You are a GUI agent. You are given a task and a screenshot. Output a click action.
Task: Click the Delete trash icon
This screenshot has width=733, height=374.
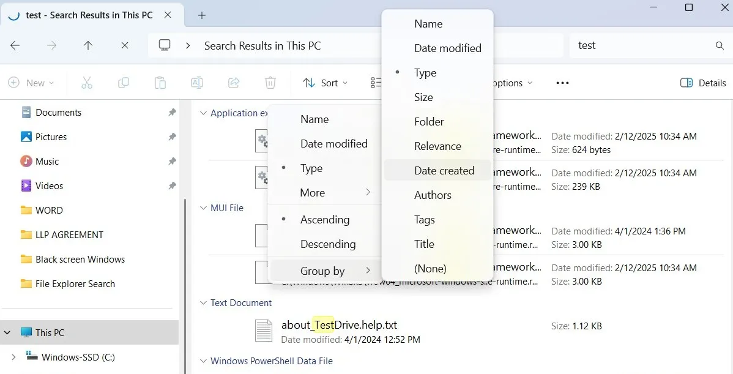(x=270, y=82)
